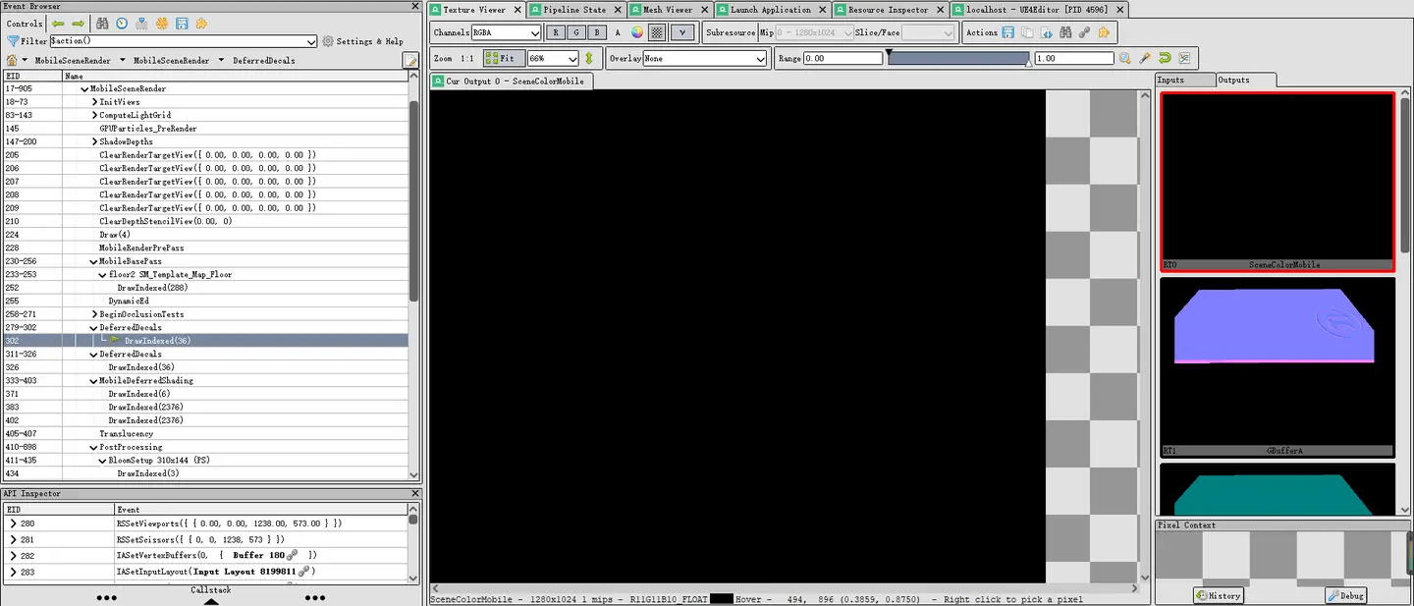
Task: Click the orange asterisk icon in Event Browser
Action: tap(162, 23)
